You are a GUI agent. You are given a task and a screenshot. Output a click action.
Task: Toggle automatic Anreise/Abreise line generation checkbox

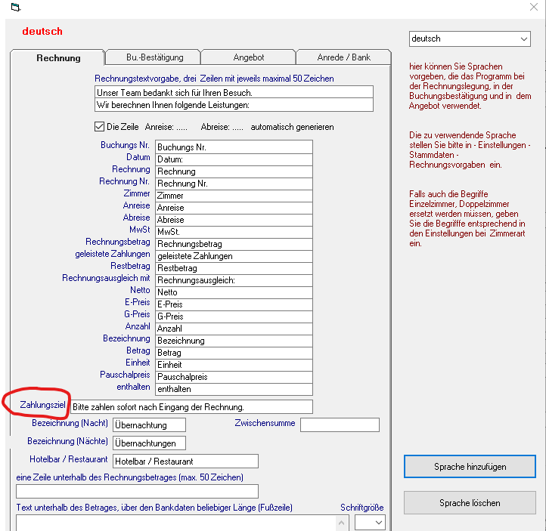pyautogui.click(x=99, y=127)
